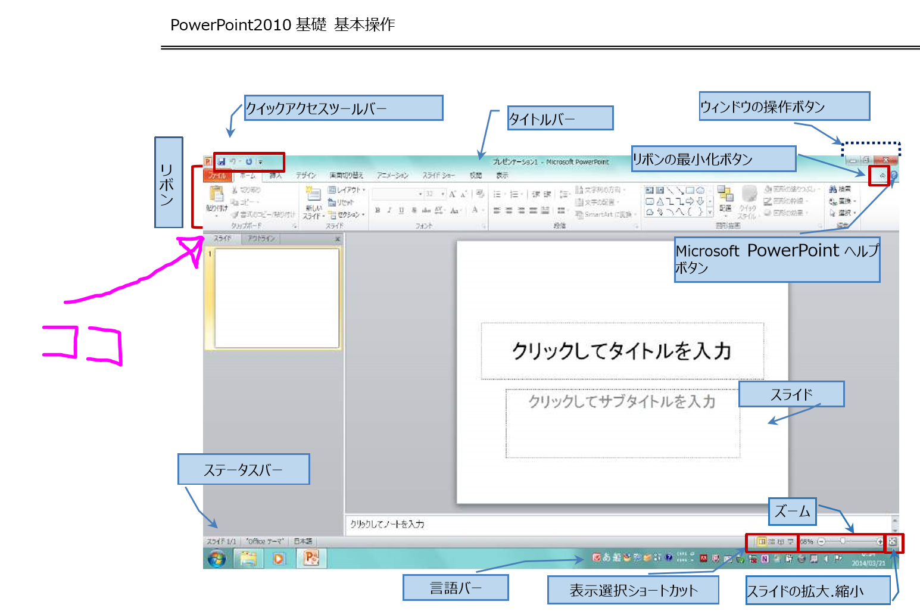Viewport: 920px width, 614px height.
Task: Click the Normal view shortcut icon in status bar
Action: coord(762,542)
